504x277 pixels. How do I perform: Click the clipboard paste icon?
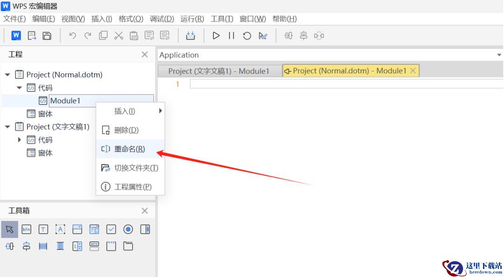pos(134,36)
